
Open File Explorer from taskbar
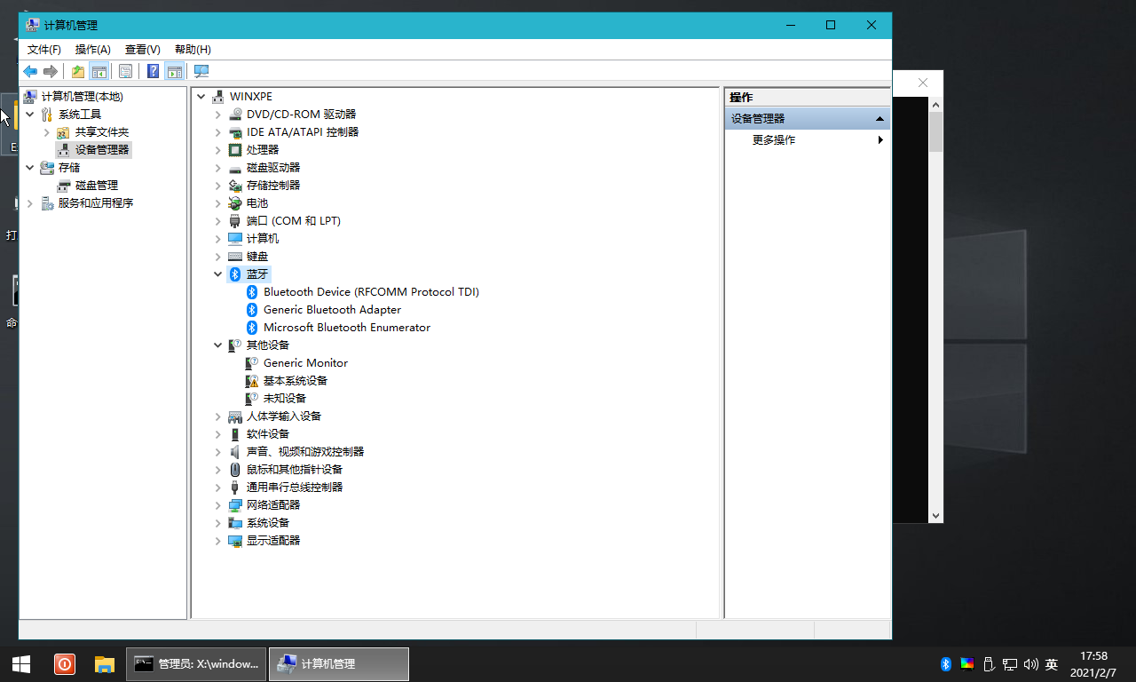click(105, 664)
